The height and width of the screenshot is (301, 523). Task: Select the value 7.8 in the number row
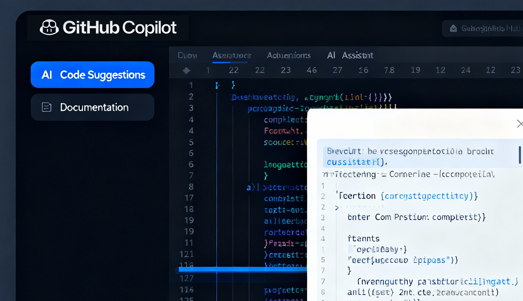click(x=389, y=70)
